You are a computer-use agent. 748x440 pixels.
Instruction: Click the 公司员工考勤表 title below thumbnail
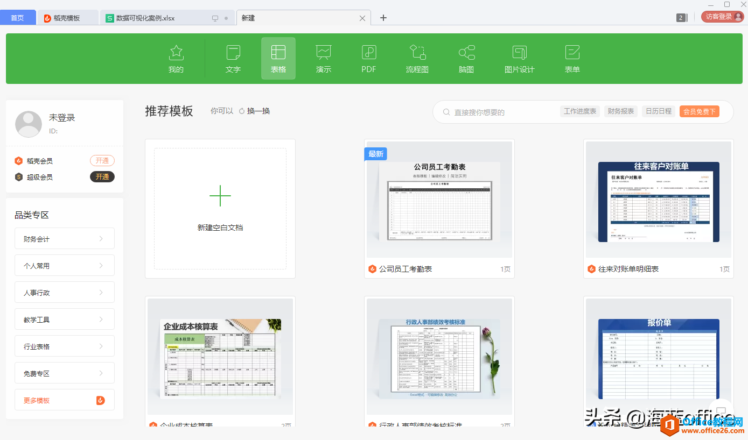tap(406, 269)
